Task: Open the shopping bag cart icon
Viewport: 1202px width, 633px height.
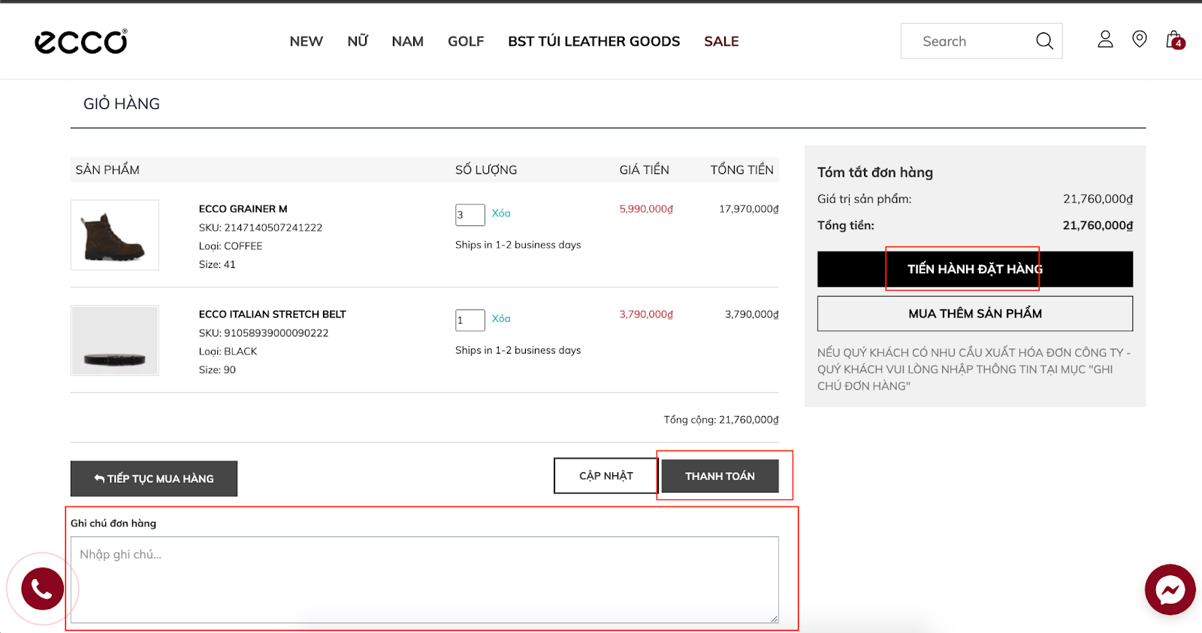Action: tap(1174, 40)
